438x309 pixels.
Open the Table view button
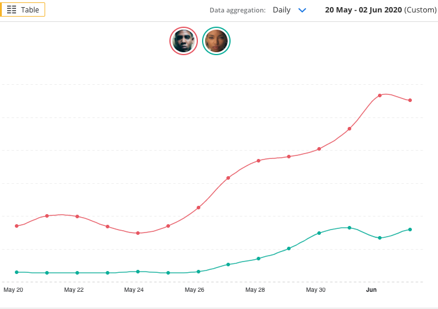23,9
